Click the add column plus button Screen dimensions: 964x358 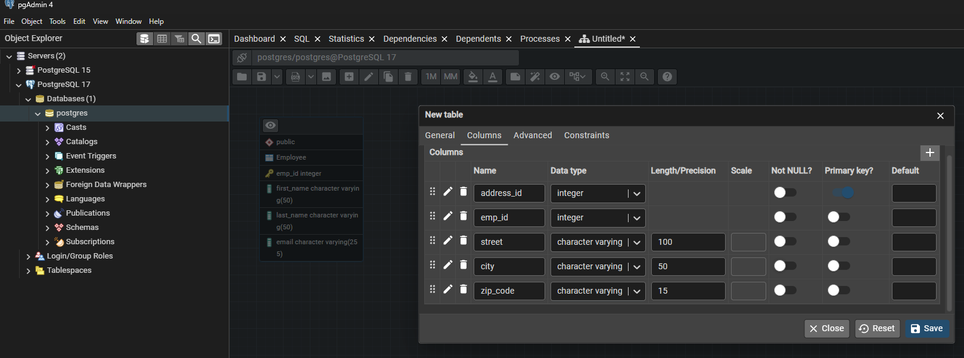click(929, 152)
